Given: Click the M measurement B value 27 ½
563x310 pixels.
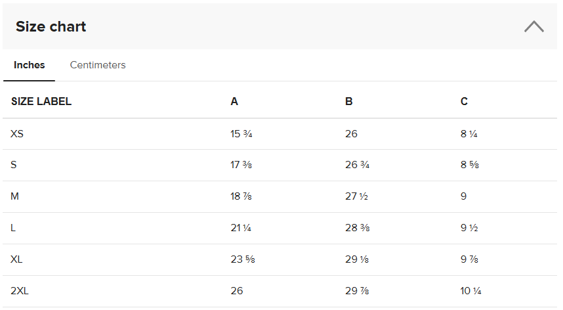Looking at the screenshot, I should pos(357,196).
